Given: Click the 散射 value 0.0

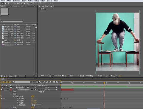Looking at the screenshot, I should click(32, 99).
